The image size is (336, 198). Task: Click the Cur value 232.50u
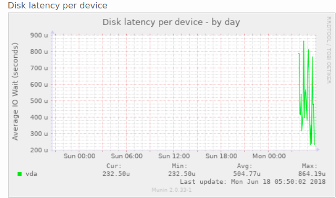116,174
